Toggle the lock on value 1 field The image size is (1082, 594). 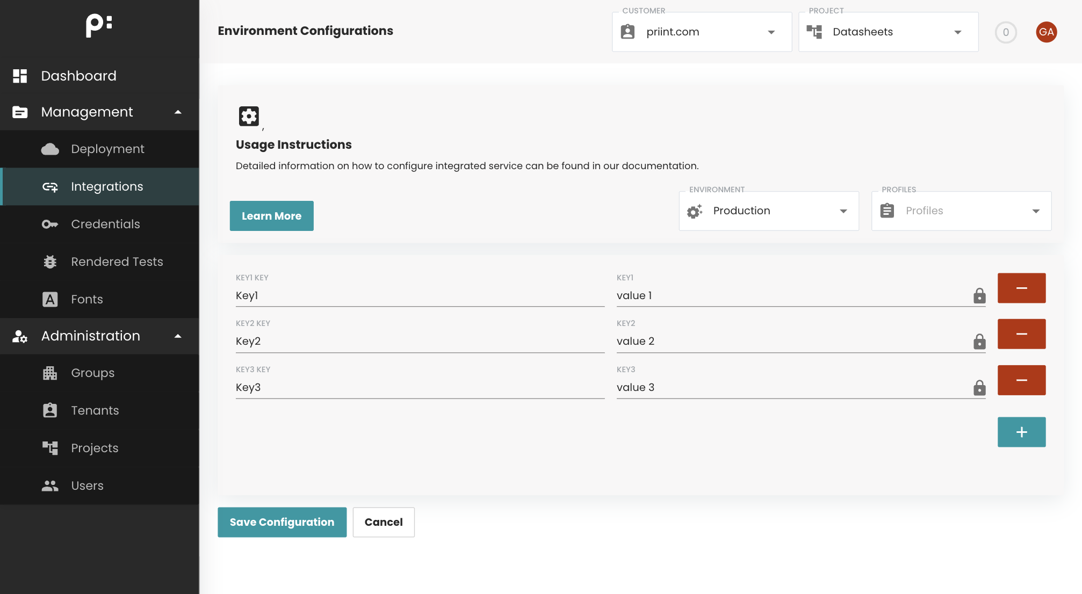click(x=980, y=296)
